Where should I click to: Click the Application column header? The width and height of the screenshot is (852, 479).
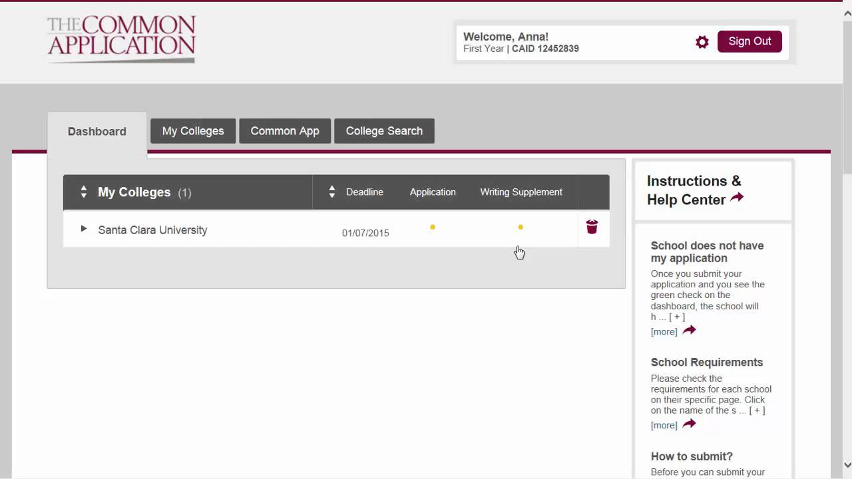coord(433,192)
